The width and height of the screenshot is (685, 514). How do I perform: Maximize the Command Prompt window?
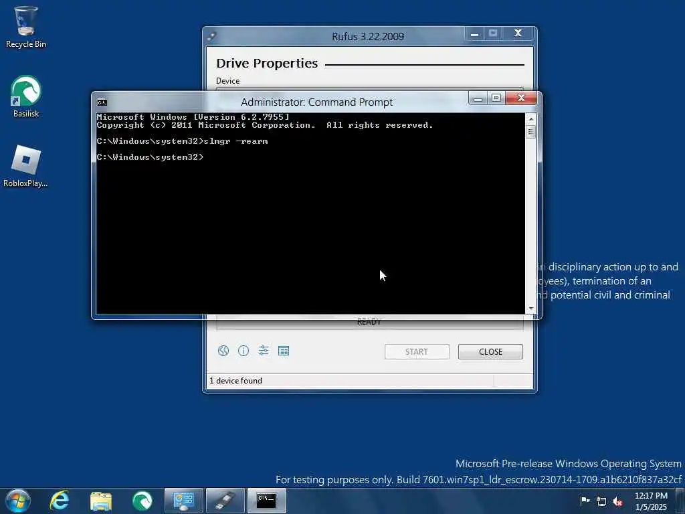click(496, 98)
